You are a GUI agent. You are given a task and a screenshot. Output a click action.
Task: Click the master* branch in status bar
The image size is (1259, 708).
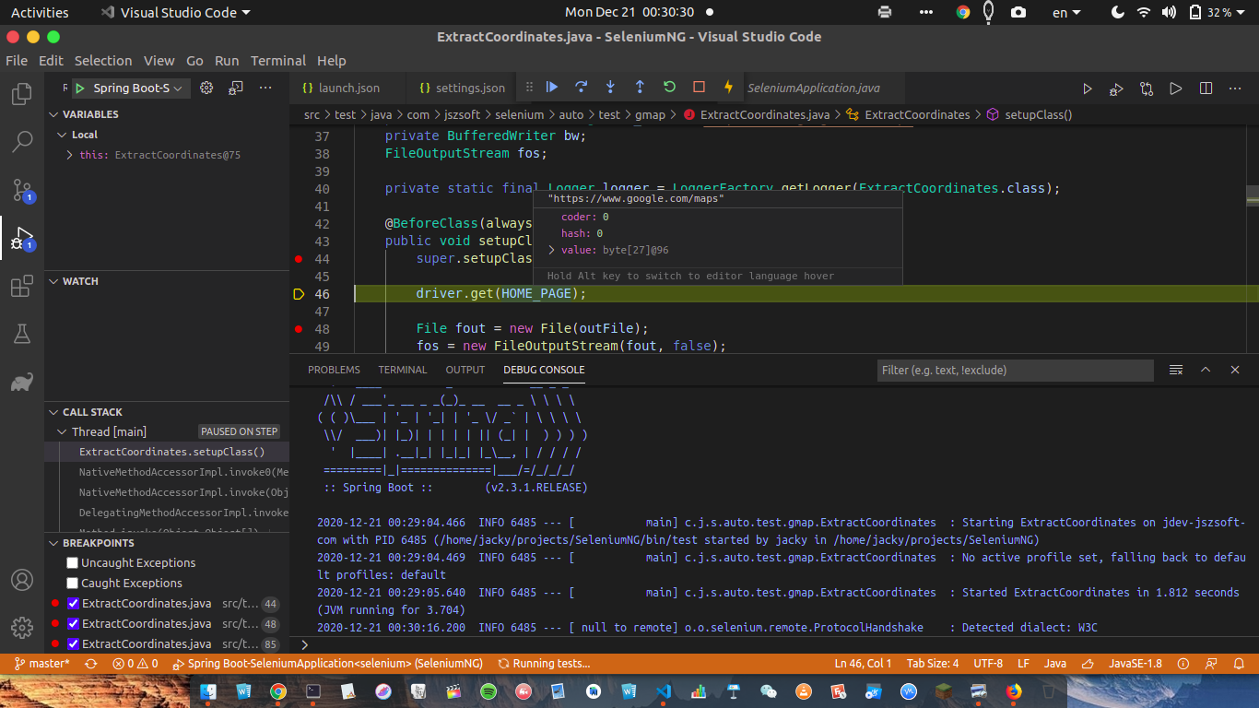tap(40, 663)
